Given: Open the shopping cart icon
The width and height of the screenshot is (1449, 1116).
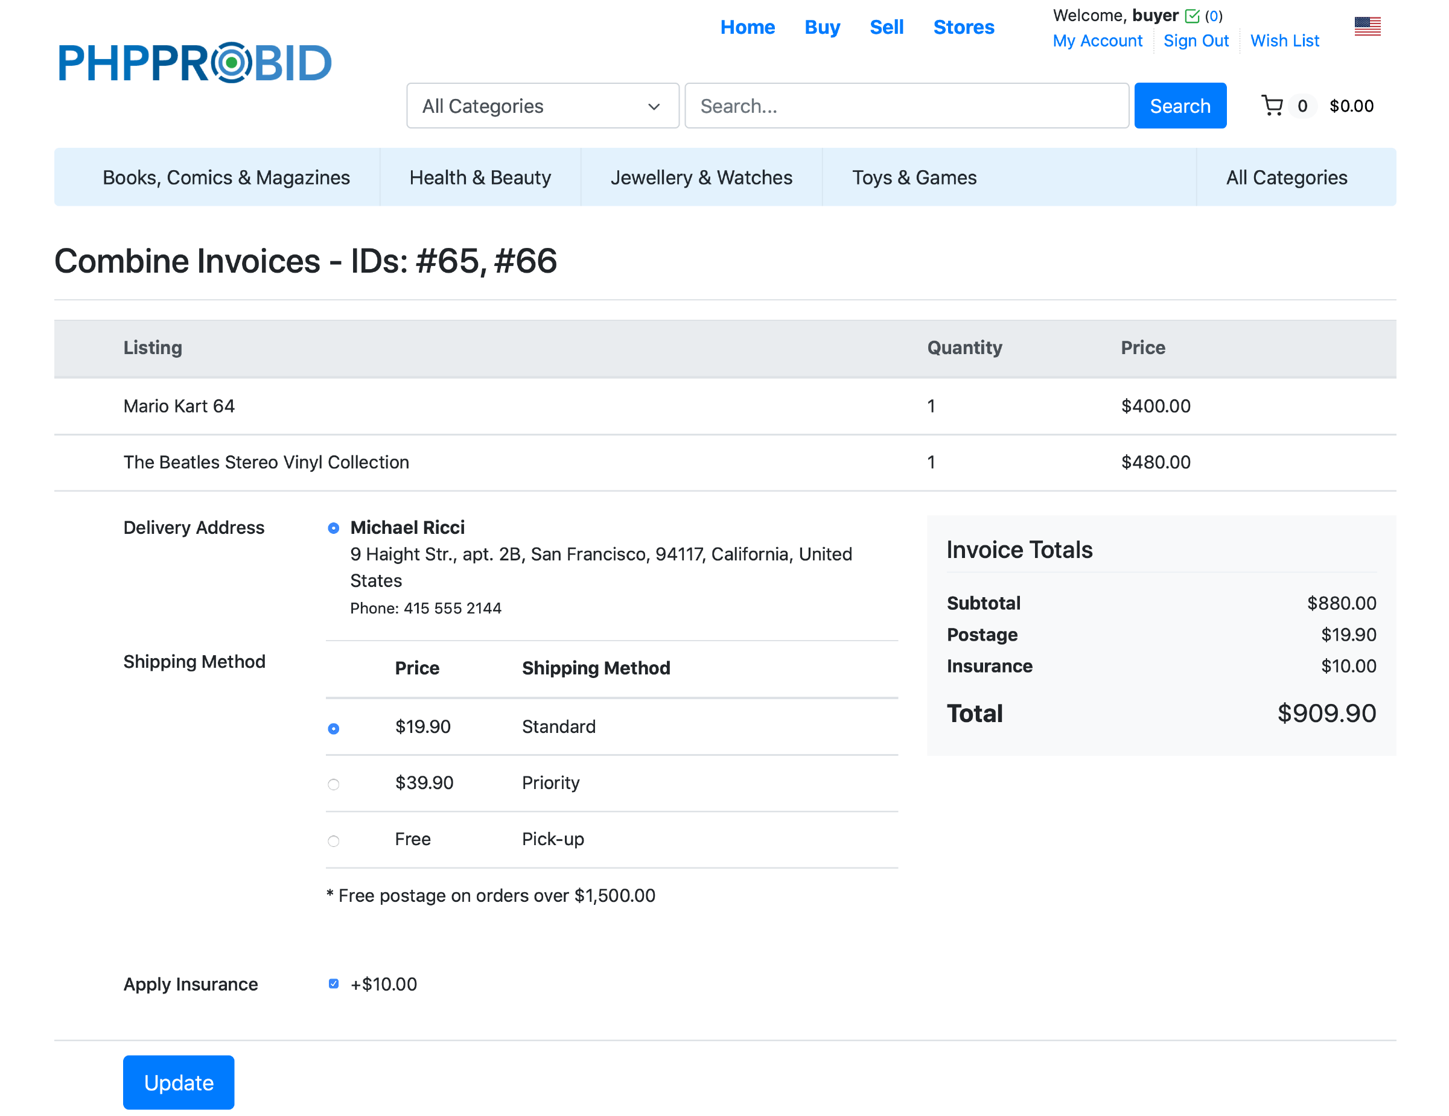Looking at the screenshot, I should (x=1271, y=106).
